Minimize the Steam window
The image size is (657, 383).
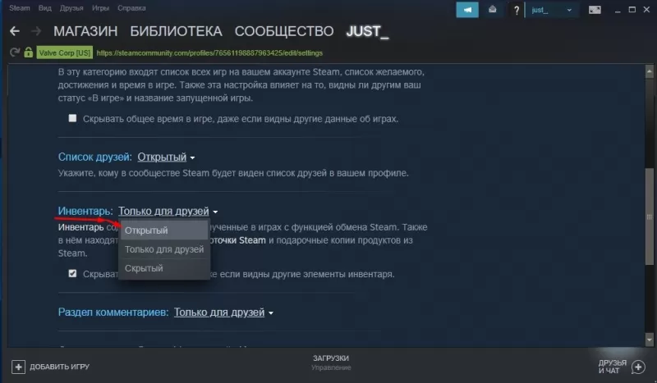tap(618, 10)
